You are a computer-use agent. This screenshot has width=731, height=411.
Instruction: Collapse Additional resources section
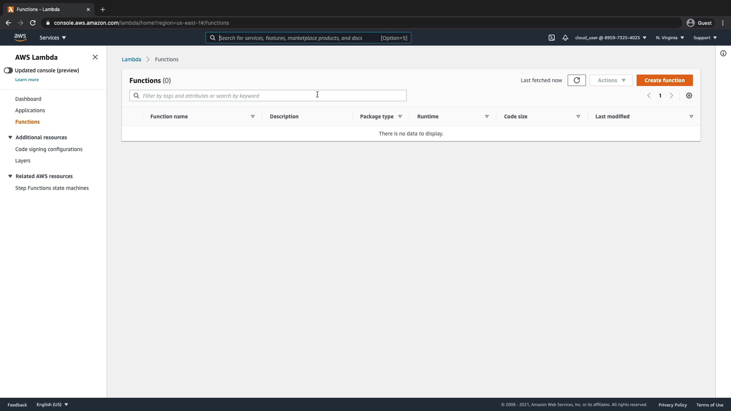coord(10,137)
